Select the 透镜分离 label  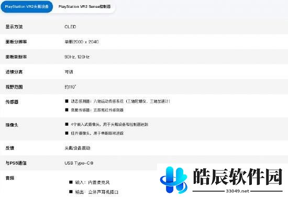tap(14, 72)
